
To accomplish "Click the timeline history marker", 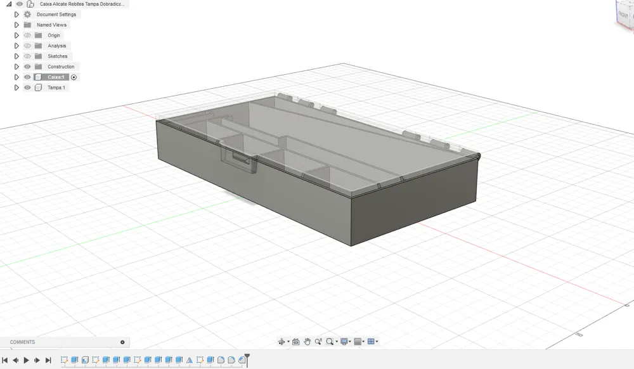I will tap(247, 359).
